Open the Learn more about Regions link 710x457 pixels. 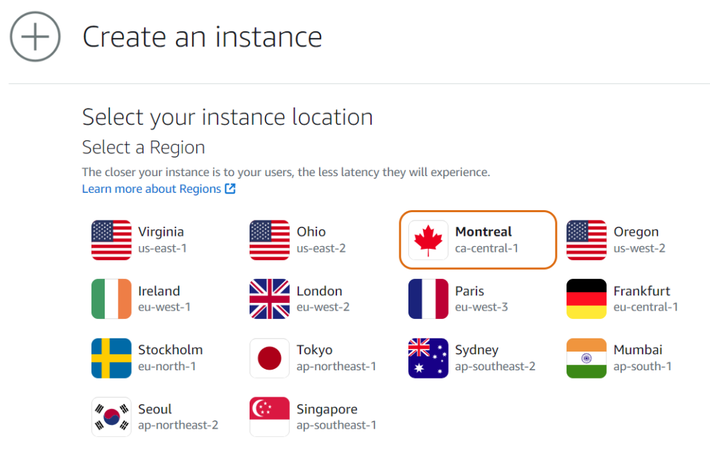coord(151,189)
